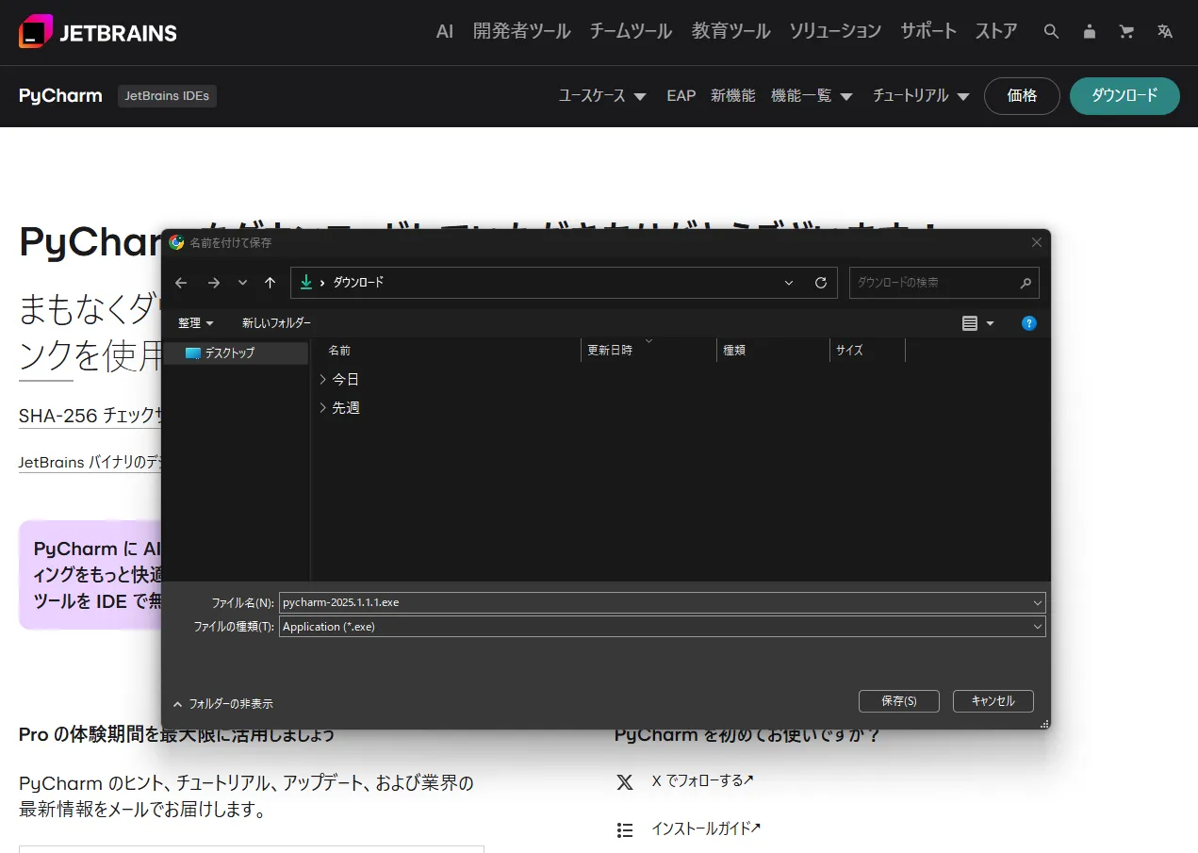Image resolution: width=1198 pixels, height=853 pixels.
Task: Refresh the ダウンロード folder view
Action: click(821, 283)
